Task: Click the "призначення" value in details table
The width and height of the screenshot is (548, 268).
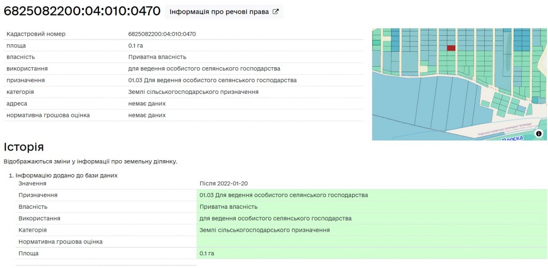Action: tap(212, 81)
